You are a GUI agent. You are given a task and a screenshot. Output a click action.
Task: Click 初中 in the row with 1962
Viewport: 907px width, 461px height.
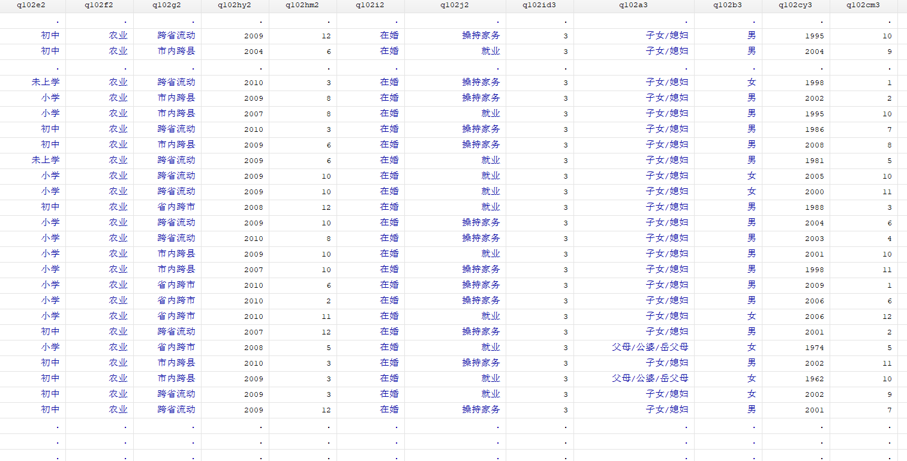pyautogui.click(x=50, y=378)
